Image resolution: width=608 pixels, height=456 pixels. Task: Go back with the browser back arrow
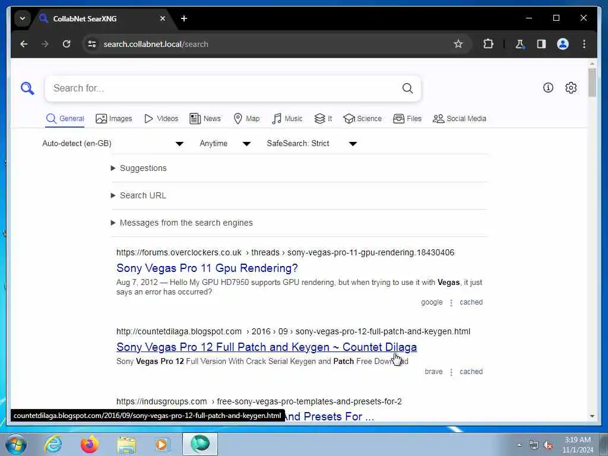click(24, 44)
